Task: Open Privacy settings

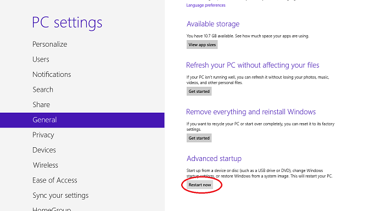Action: click(43, 135)
